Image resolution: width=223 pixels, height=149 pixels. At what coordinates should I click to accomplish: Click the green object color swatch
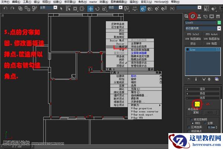click(x=219, y=23)
